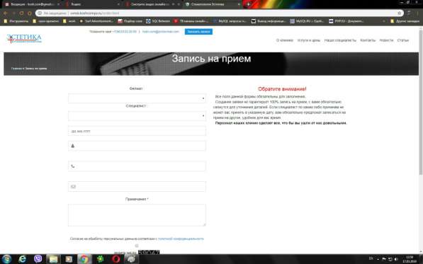This screenshot has width=423, height=264.
Task: Focus the Примечания notes text area
Action: [137, 215]
